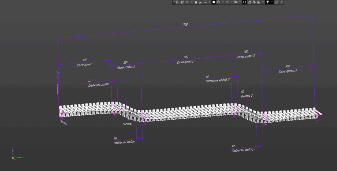
Task: Select the 600 Длина прямой_2 dimension
Action: (186, 57)
